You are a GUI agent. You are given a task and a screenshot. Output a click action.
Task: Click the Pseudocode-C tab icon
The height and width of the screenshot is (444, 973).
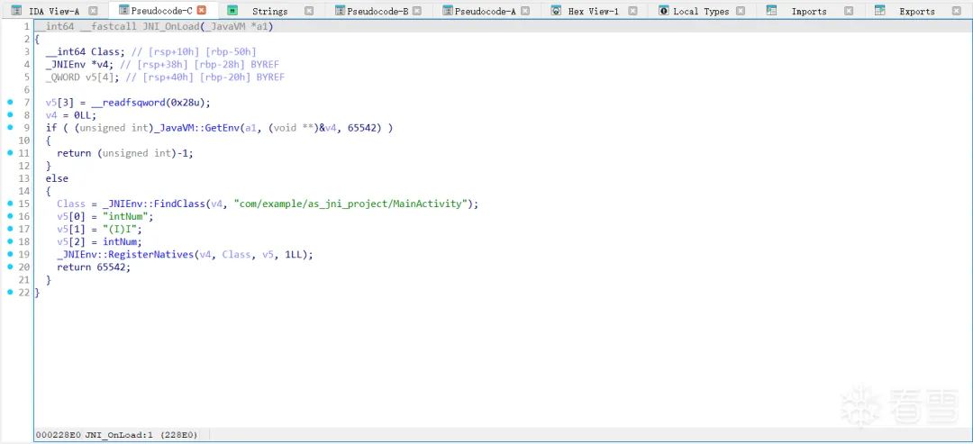pyautogui.click(x=124, y=11)
